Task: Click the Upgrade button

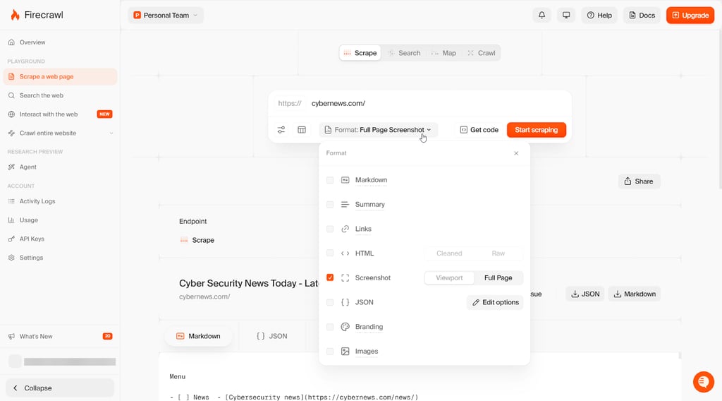Action: click(x=690, y=16)
